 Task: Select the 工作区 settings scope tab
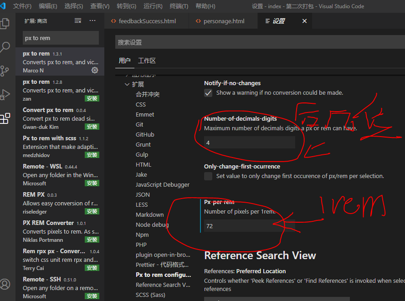147,61
